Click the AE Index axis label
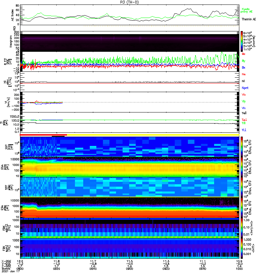259x276 pixels. click(x=13, y=15)
